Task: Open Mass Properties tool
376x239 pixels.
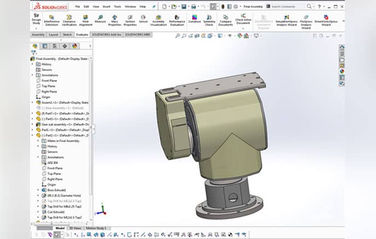Action: [114, 20]
